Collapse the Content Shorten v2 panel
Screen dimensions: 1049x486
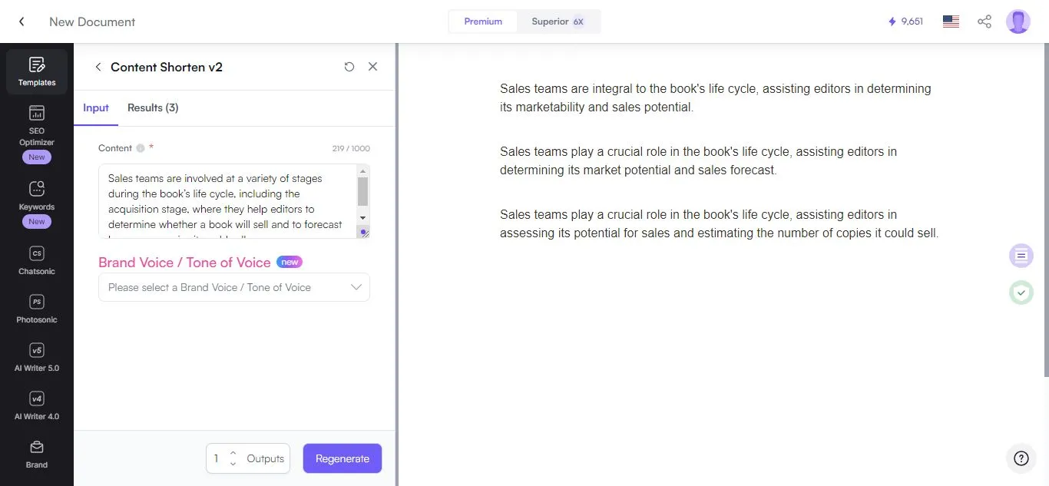pos(98,67)
